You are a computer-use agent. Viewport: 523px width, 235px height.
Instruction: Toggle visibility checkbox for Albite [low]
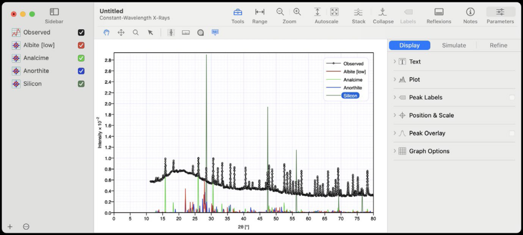81,45
